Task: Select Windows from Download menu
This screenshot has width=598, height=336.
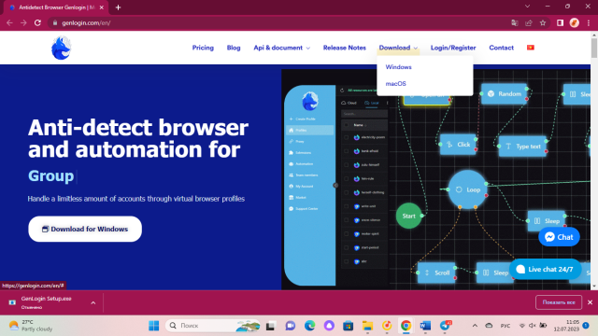Action: click(399, 67)
